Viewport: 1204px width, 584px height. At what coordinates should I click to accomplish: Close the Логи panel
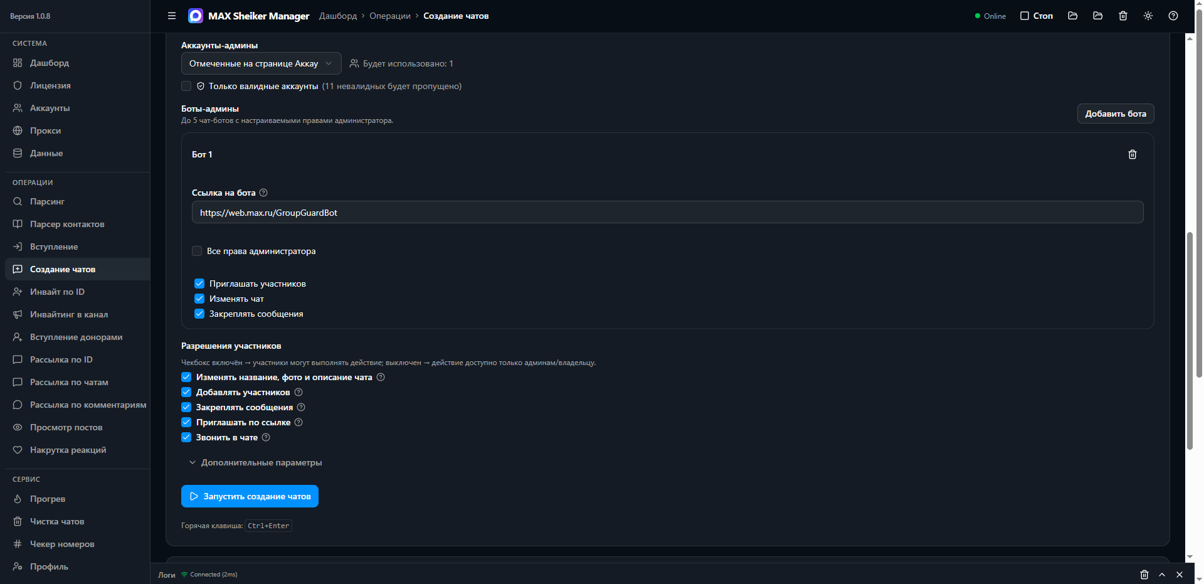[1180, 575]
